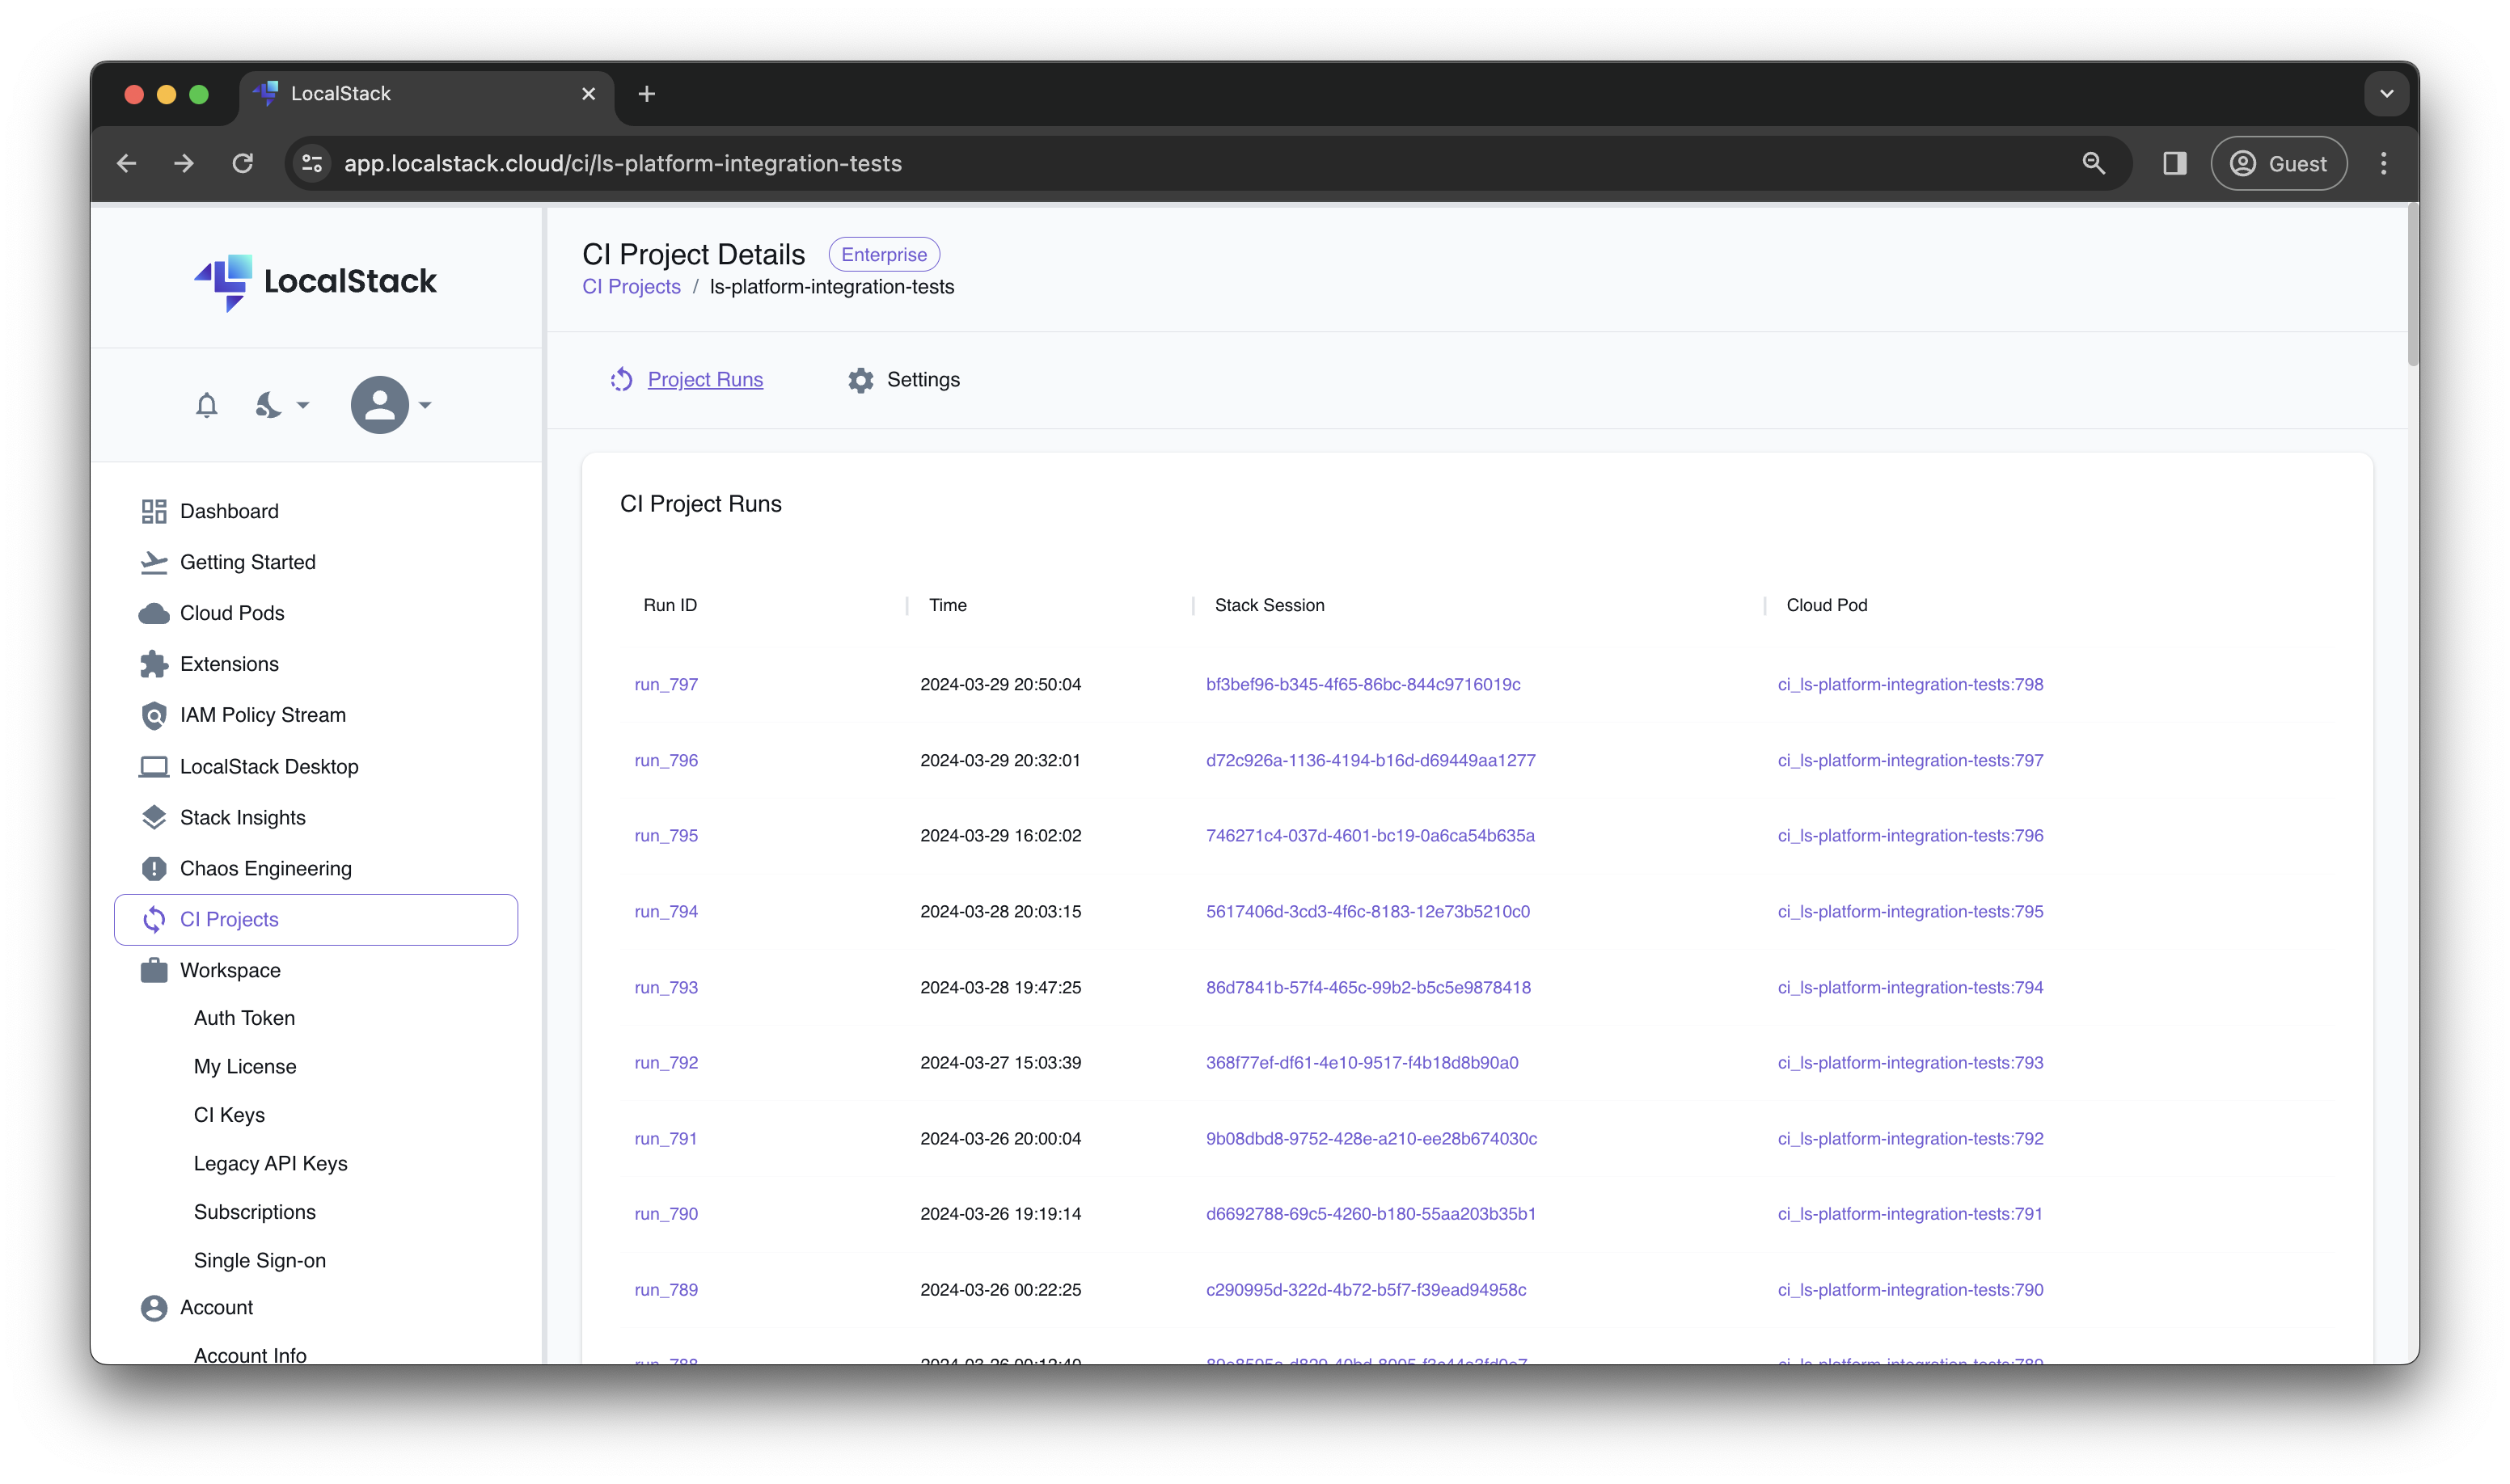2510x1484 pixels.
Task: Open run_797 details
Action: [666, 684]
